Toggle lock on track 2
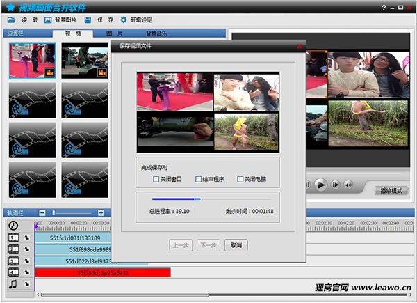 [27, 249]
